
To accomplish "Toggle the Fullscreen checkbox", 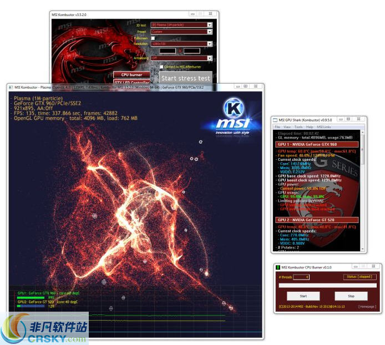I will (153, 38).
